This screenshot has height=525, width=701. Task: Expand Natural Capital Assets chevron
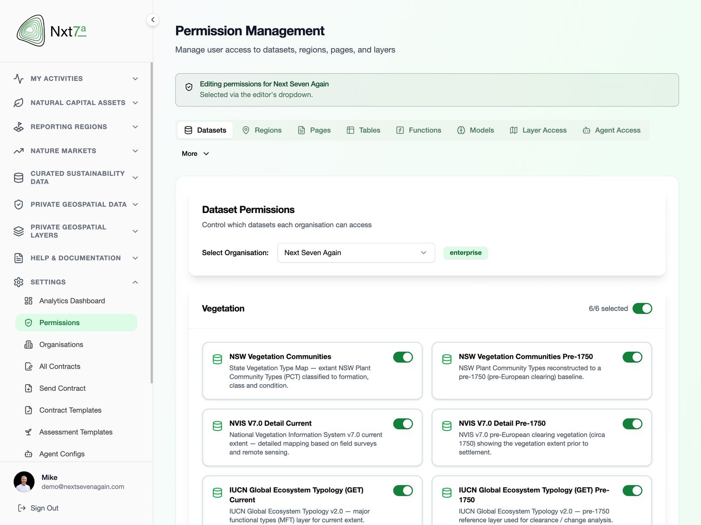click(x=135, y=103)
